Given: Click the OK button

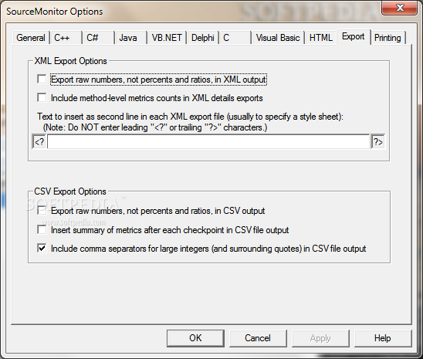Looking at the screenshot, I should (195, 338).
